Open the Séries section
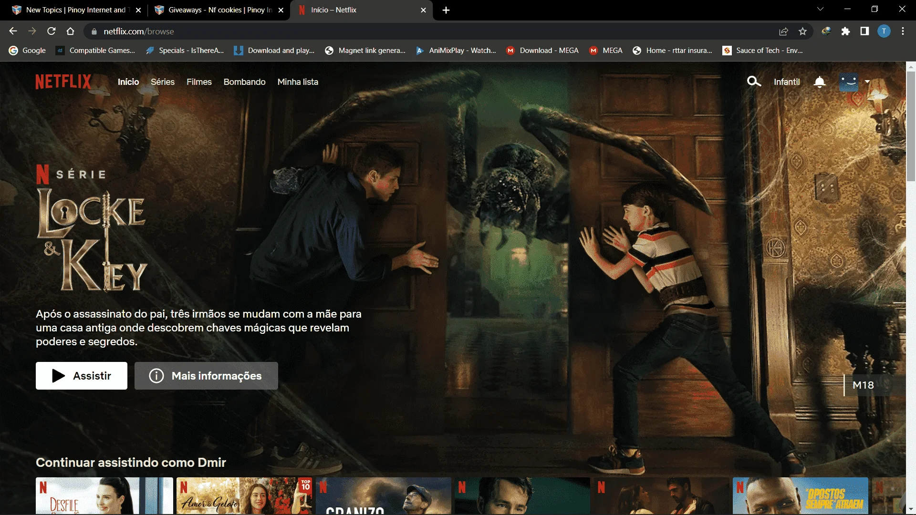This screenshot has height=515, width=916. pyautogui.click(x=163, y=82)
